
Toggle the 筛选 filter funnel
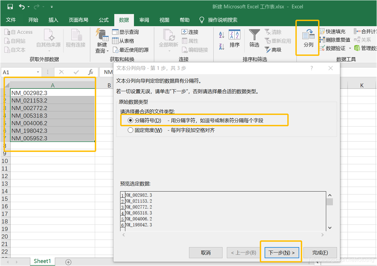coord(254,39)
